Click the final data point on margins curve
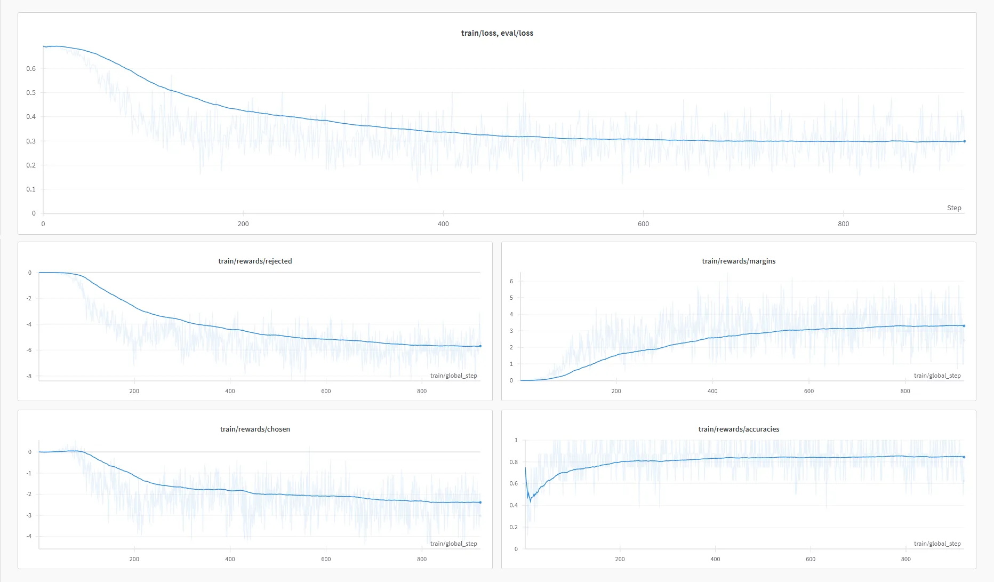Viewport: 994px width, 582px height. point(964,326)
